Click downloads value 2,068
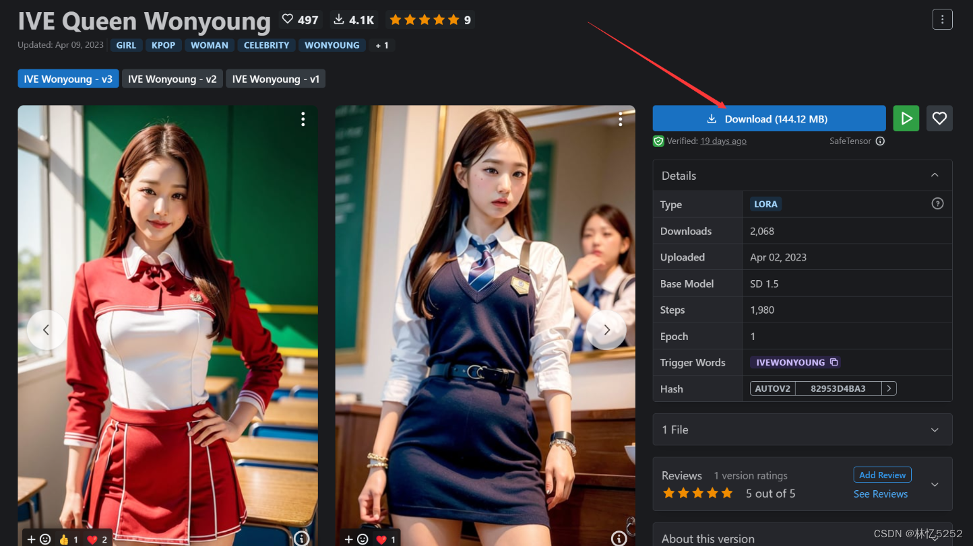 (x=762, y=231)
